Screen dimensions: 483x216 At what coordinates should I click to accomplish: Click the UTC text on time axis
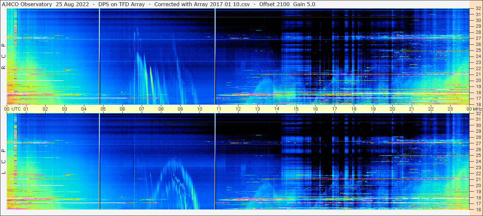click(16, 109)
